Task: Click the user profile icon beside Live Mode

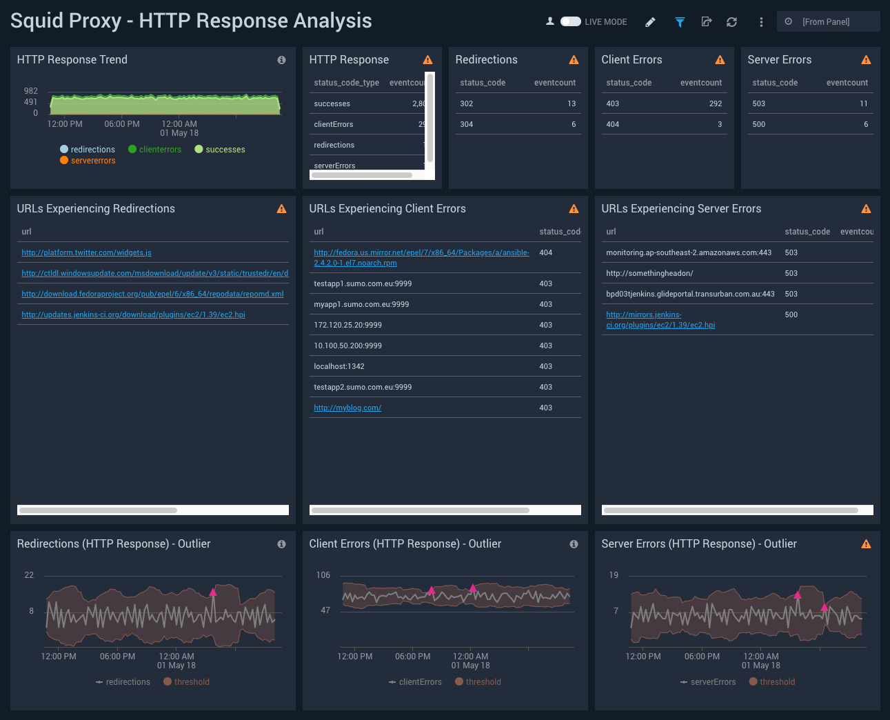Action: (550, 21)
